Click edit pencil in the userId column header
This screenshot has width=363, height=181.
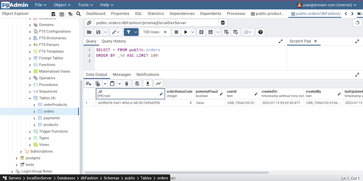tap(256, 94)
